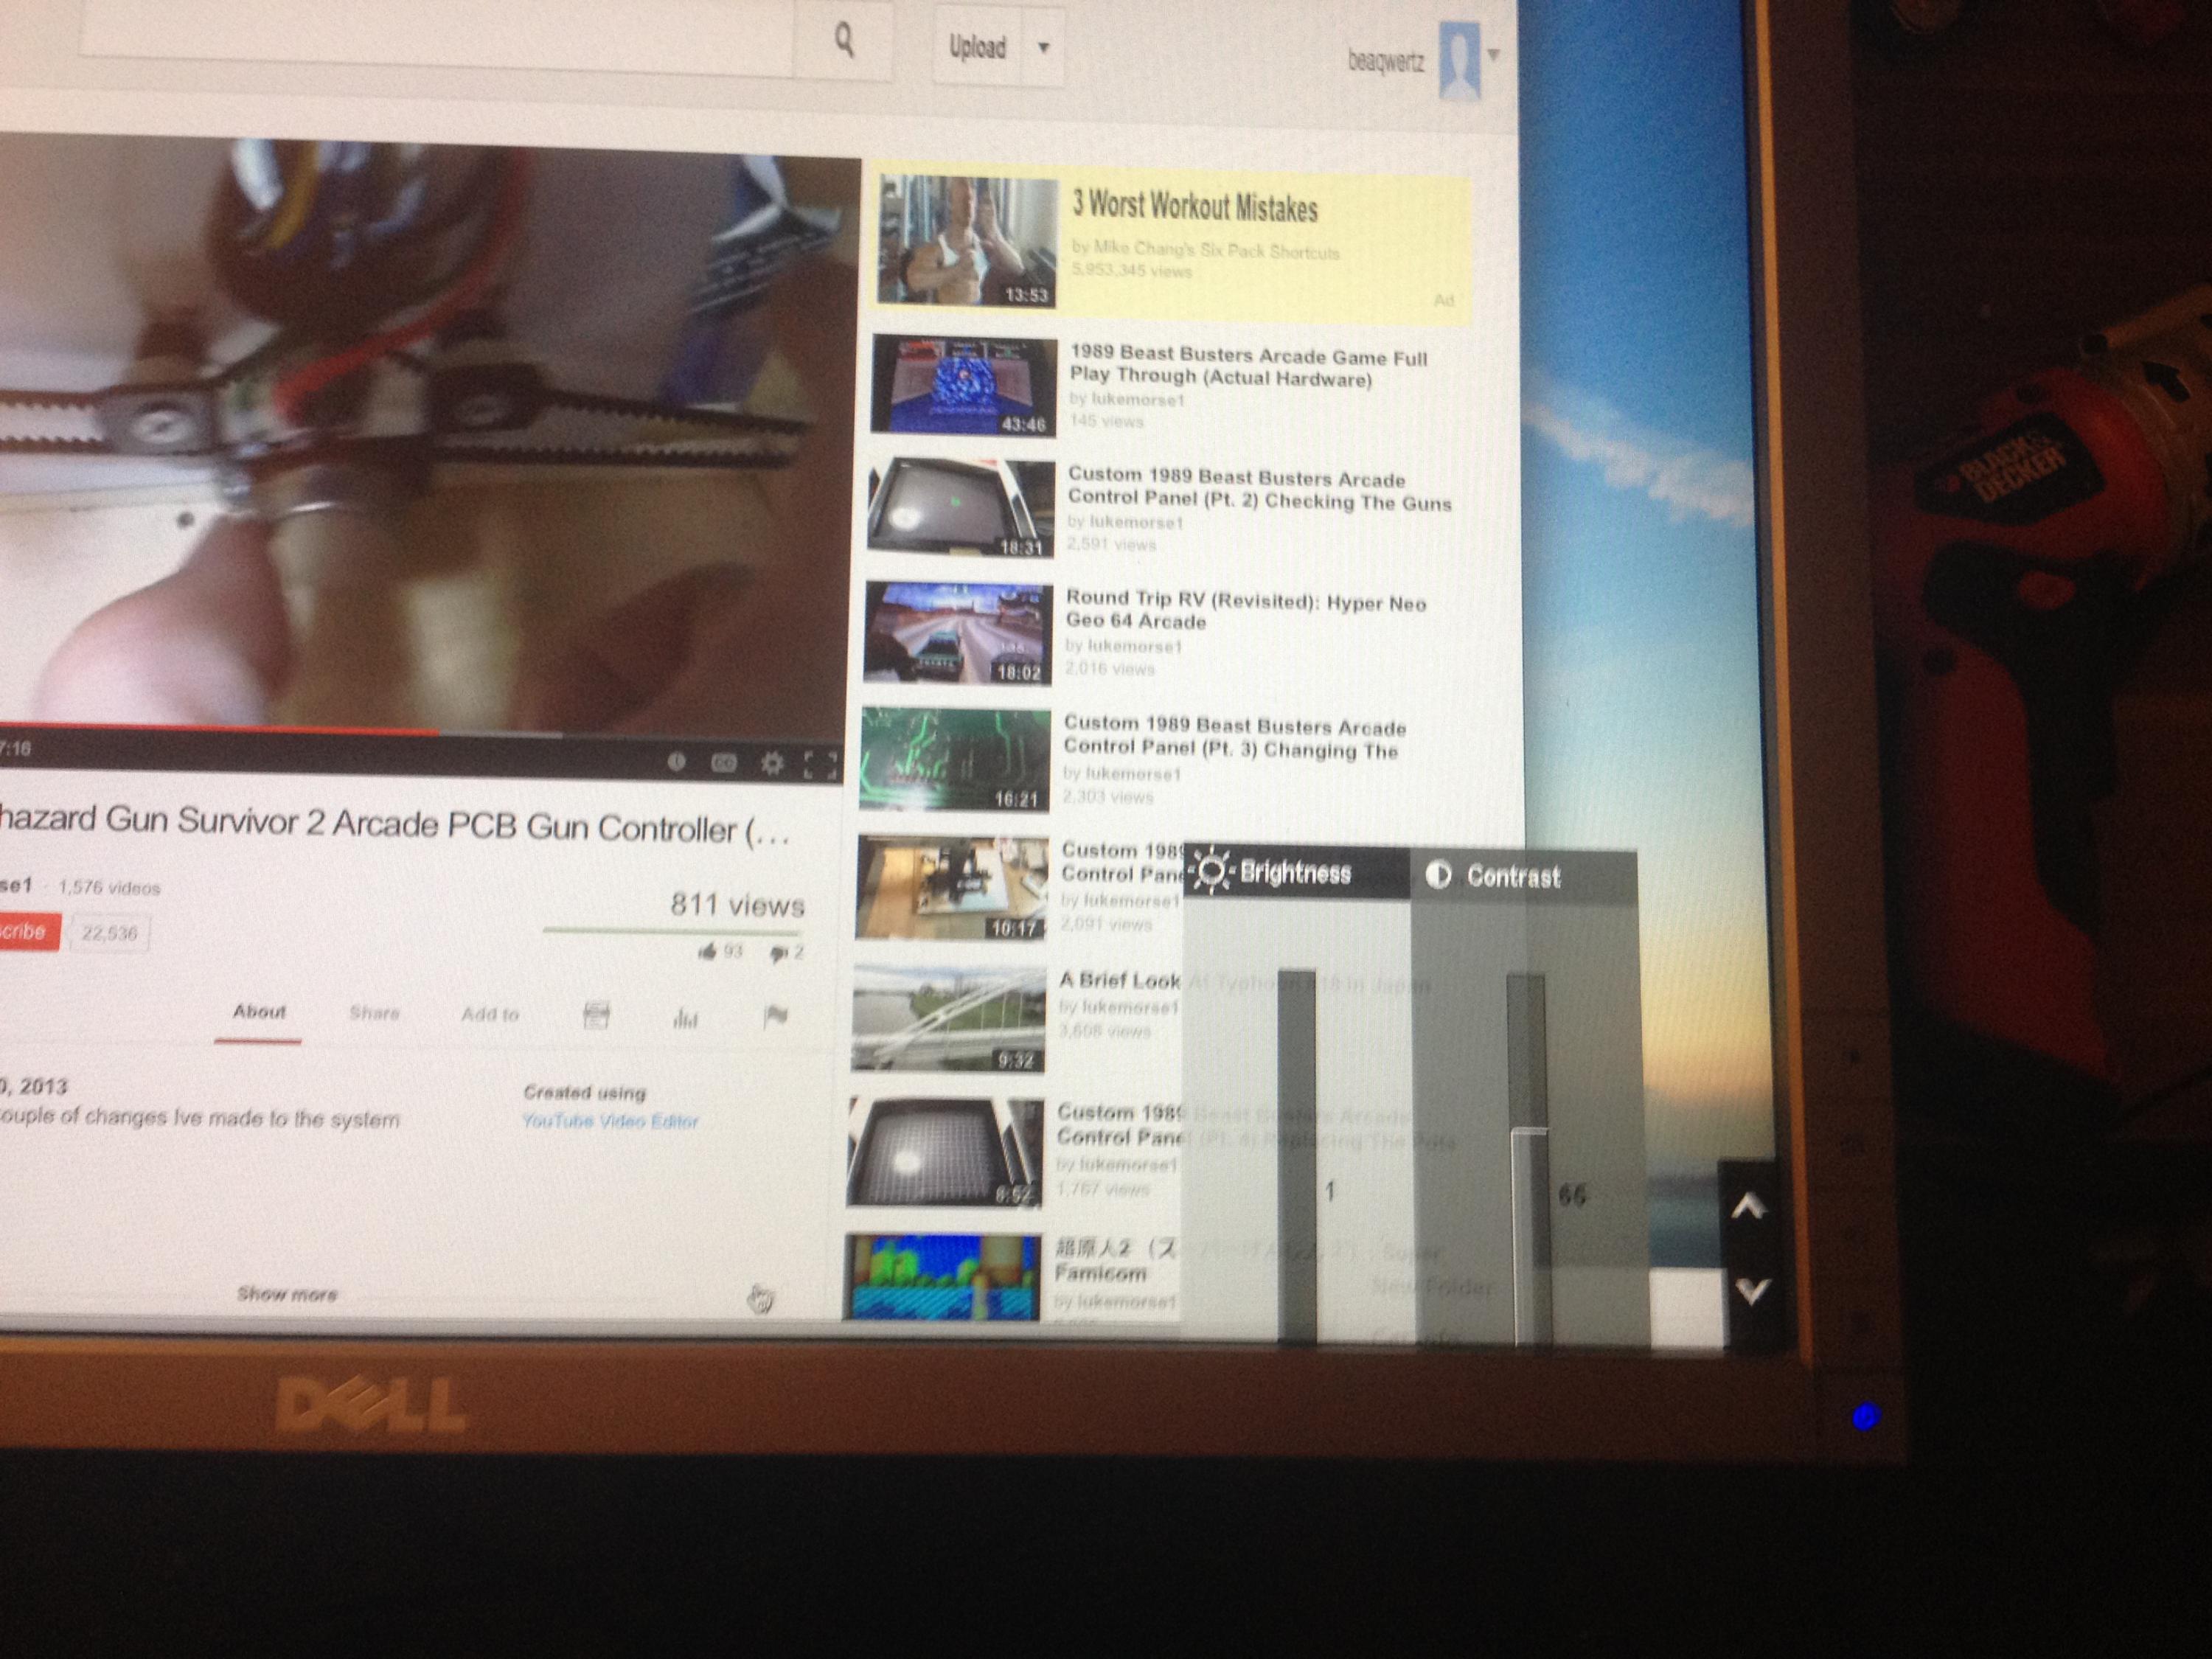The image size is (2212, 1659).
Task: Click the 18:02 racing game thumbnail
Action: point(958,633)
